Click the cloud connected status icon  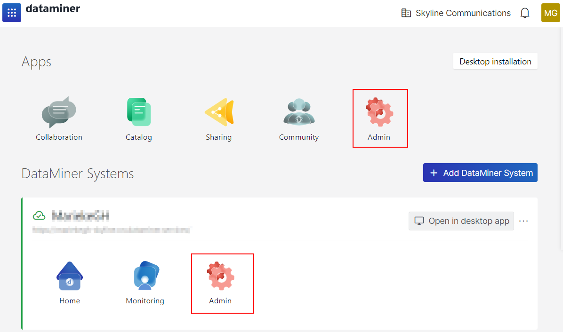[39, 215]
